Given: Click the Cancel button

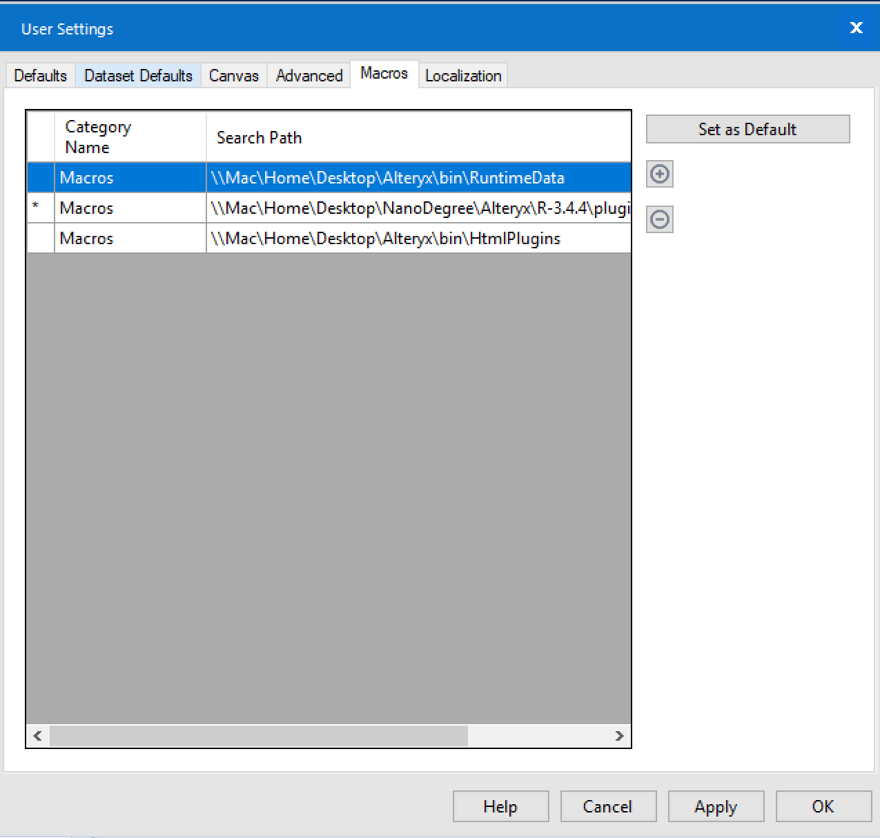Looking at the screenshot, I should (608, 806).
